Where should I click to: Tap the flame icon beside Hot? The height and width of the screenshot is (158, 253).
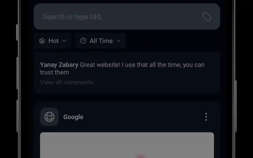pyautogui.click(x=42, y=41)
